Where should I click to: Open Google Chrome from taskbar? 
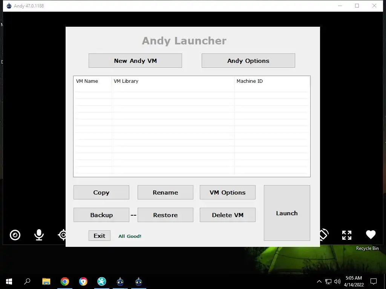click(x=65, y=281)
